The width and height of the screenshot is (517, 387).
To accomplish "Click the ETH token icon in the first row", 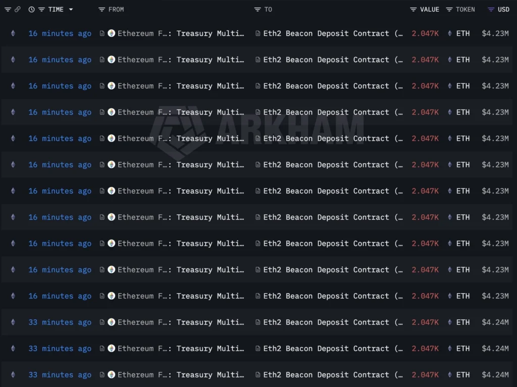I will pos(450,33).
